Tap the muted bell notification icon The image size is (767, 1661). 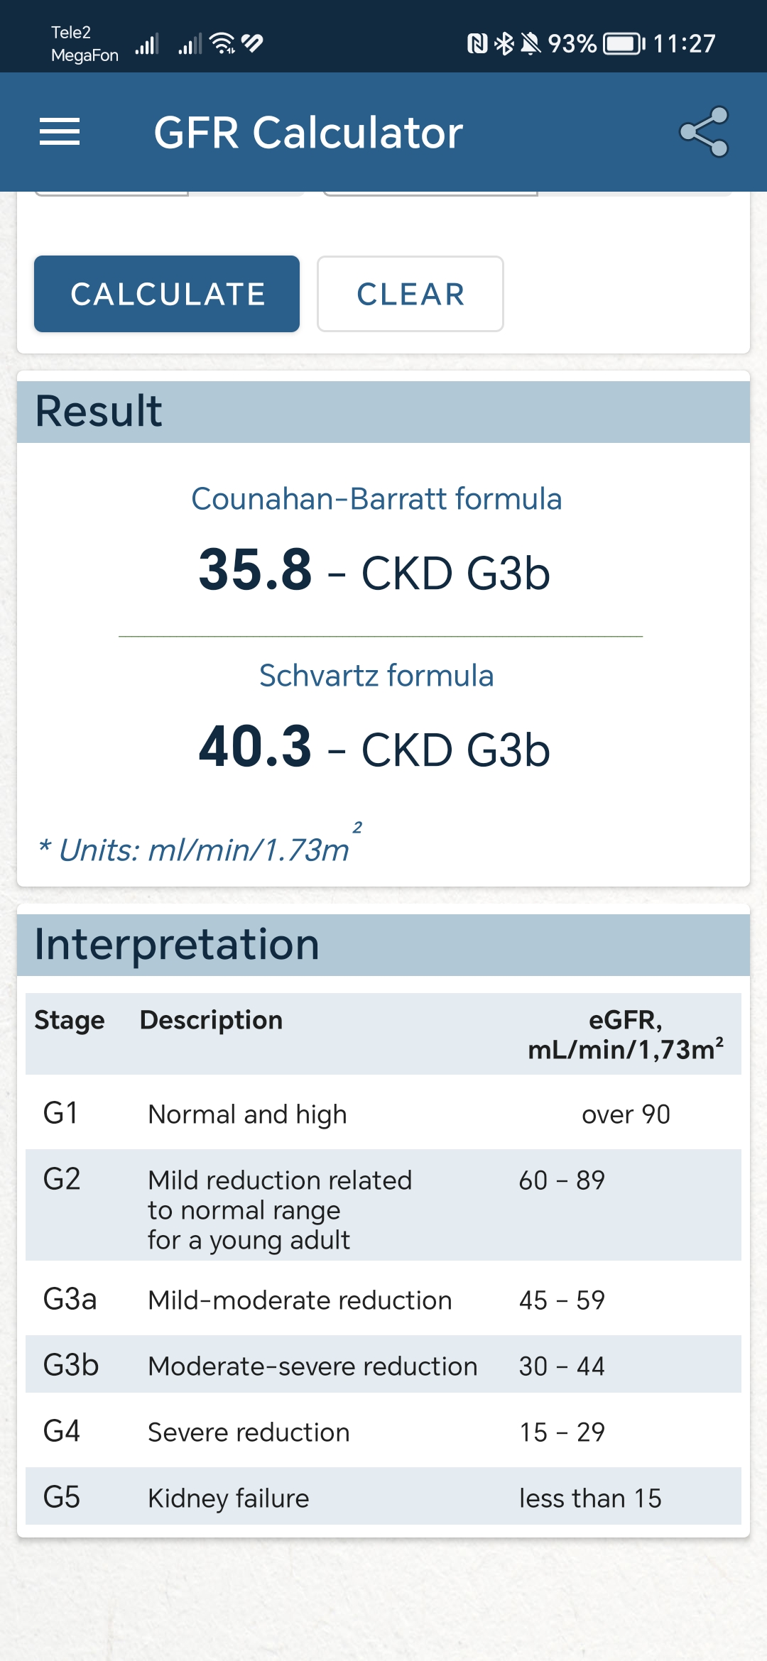pos(531,44)
